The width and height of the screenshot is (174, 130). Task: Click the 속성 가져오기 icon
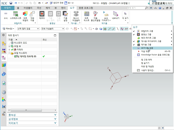point(106,16)
